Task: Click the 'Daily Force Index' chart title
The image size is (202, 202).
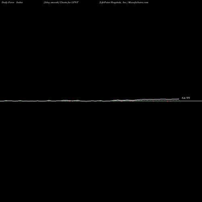Action: (x=12, y=2)
